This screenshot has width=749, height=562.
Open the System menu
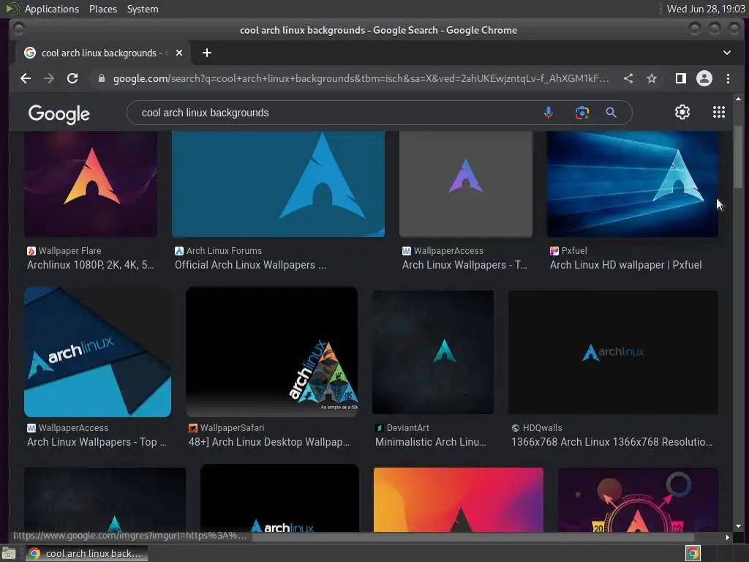coord(143,9)
